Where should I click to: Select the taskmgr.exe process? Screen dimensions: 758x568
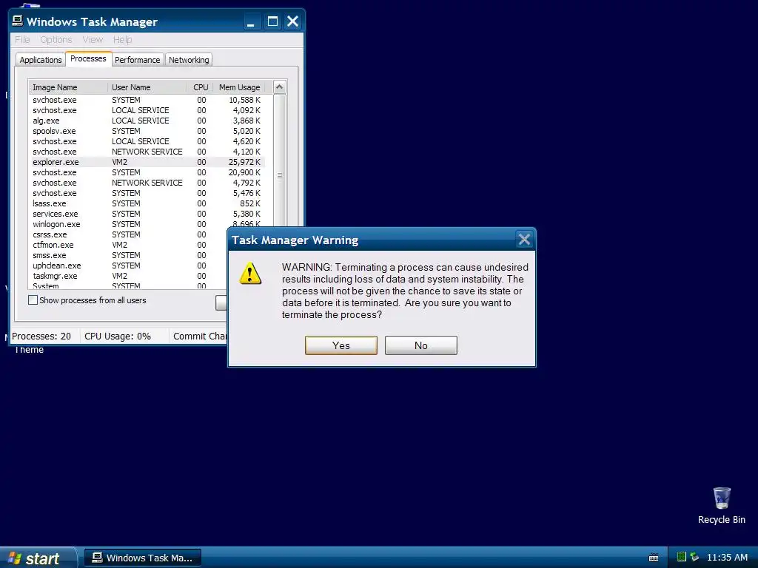129,276
